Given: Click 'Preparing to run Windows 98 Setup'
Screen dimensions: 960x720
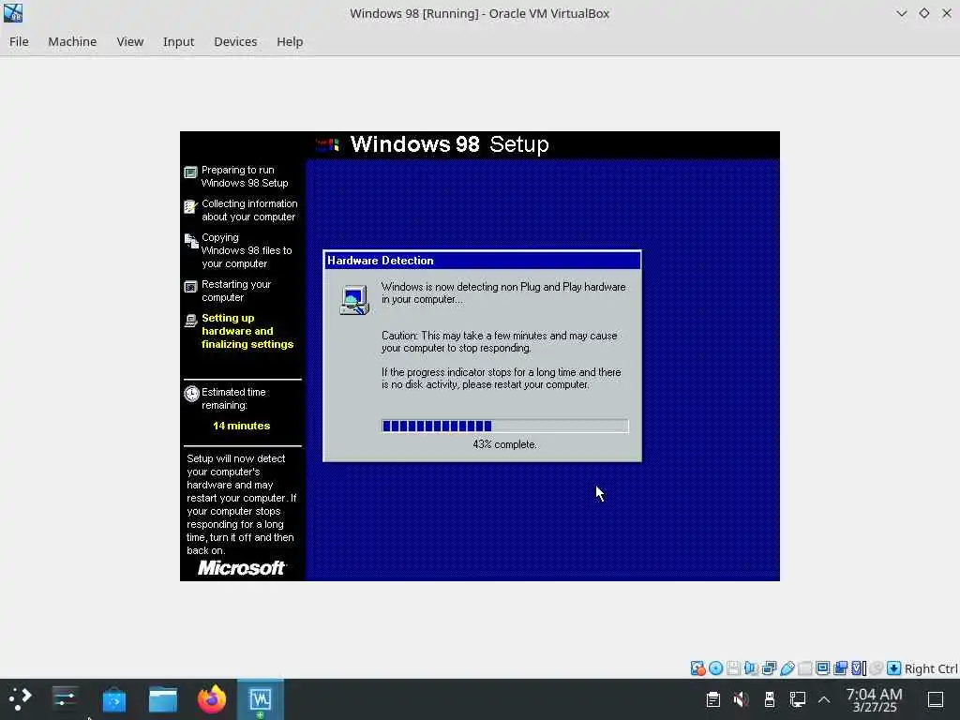Looking at the screenshot, I should [245, 176].
